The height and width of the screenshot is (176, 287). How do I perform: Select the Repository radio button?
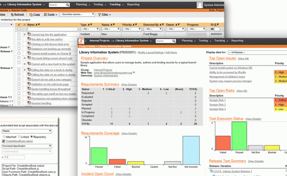(x=31, y=136)
